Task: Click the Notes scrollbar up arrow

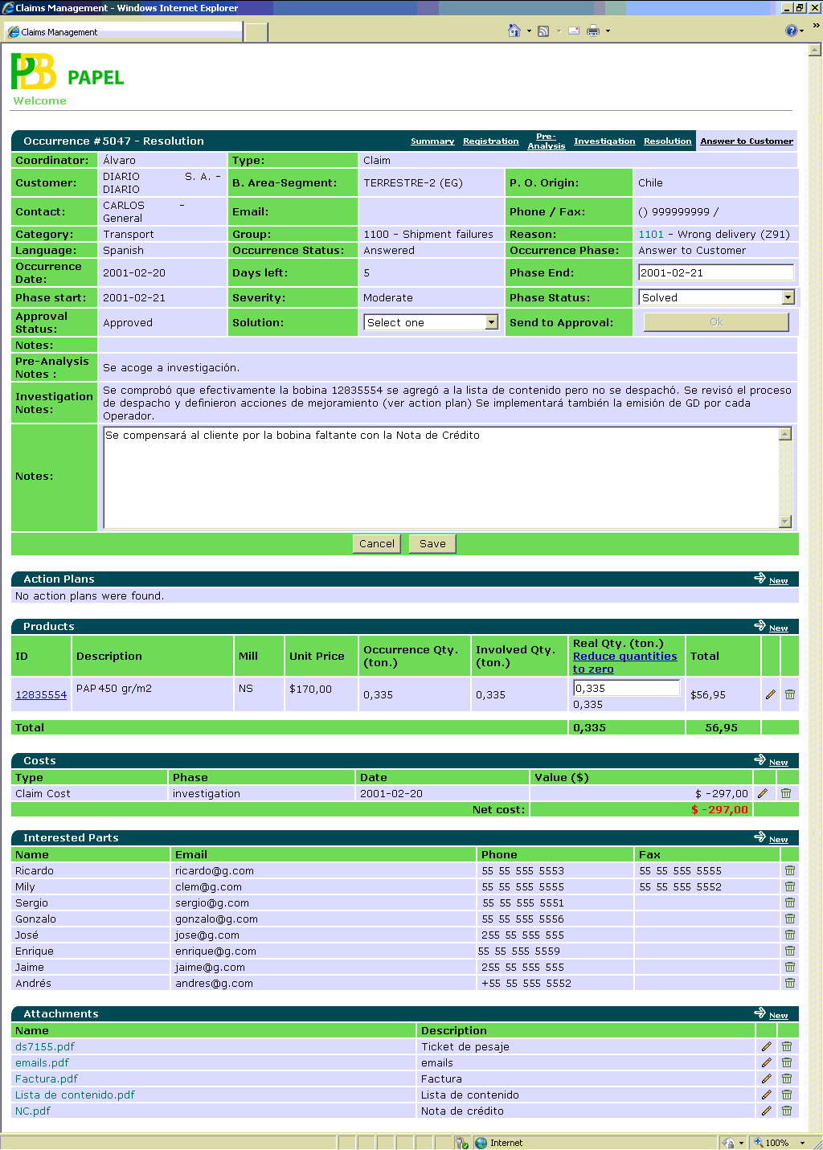Action: coord(786,434)
